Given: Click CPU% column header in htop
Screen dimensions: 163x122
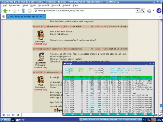Looking at the screenshot, I should click(113, 77).
